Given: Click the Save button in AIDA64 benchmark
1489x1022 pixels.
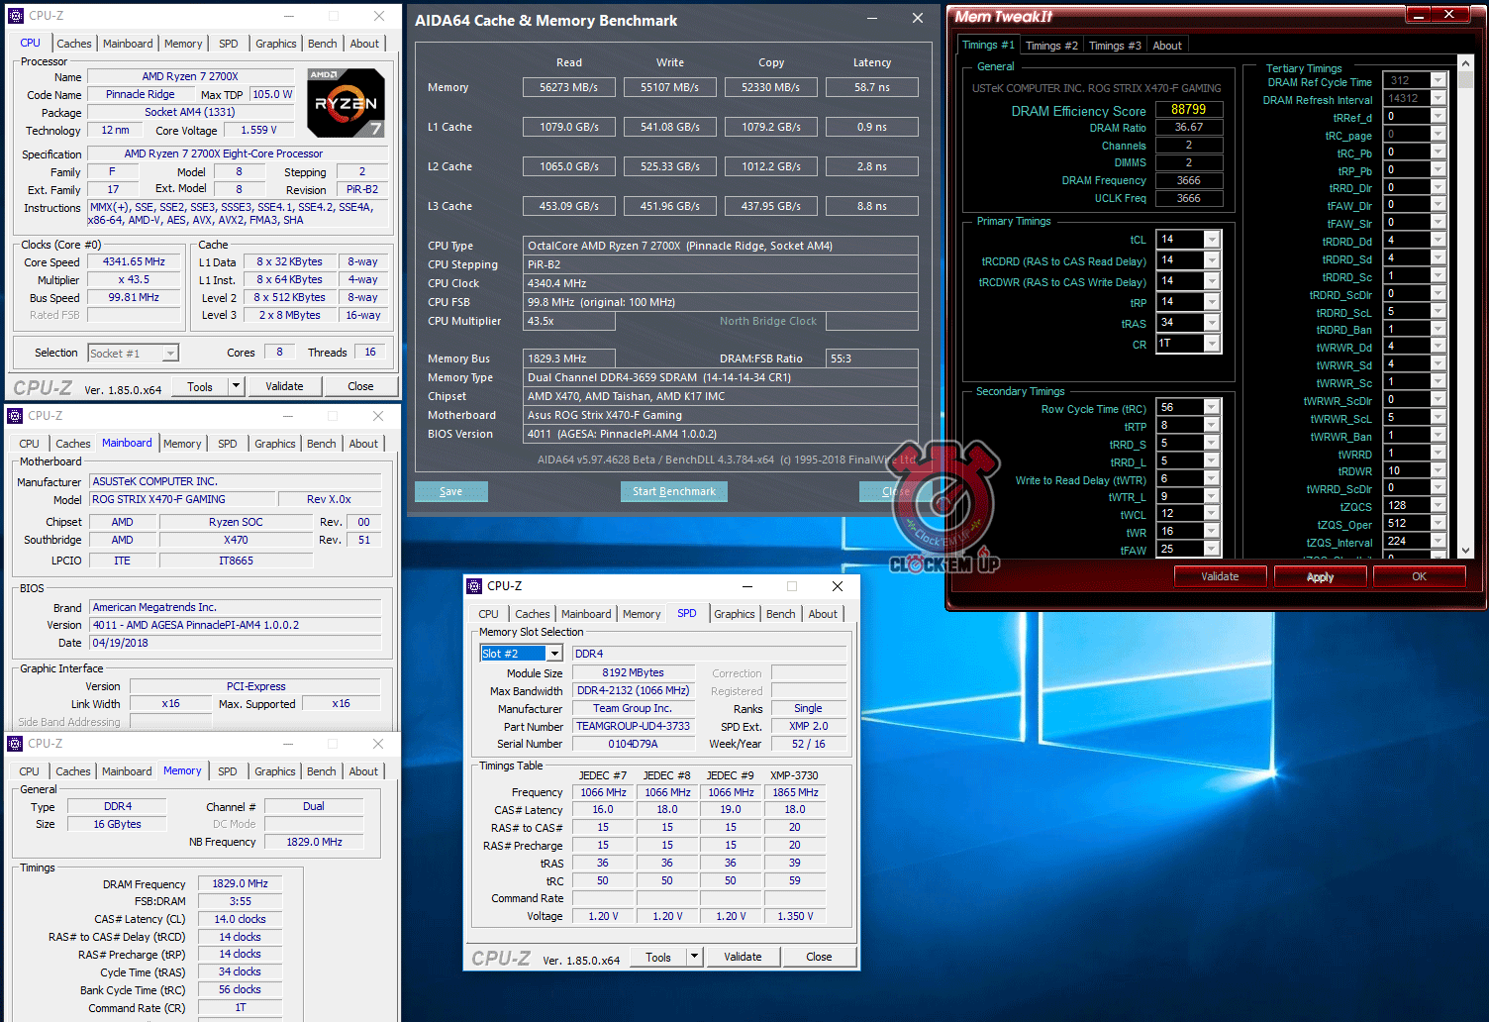Looking at the screenshot, I should (451, 492).
